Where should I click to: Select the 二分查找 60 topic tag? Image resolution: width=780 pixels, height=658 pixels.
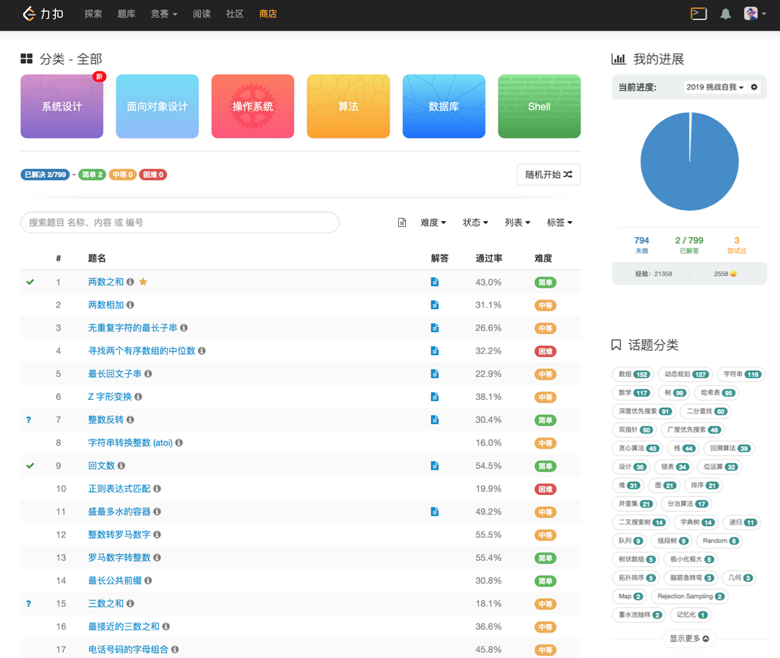706,411
